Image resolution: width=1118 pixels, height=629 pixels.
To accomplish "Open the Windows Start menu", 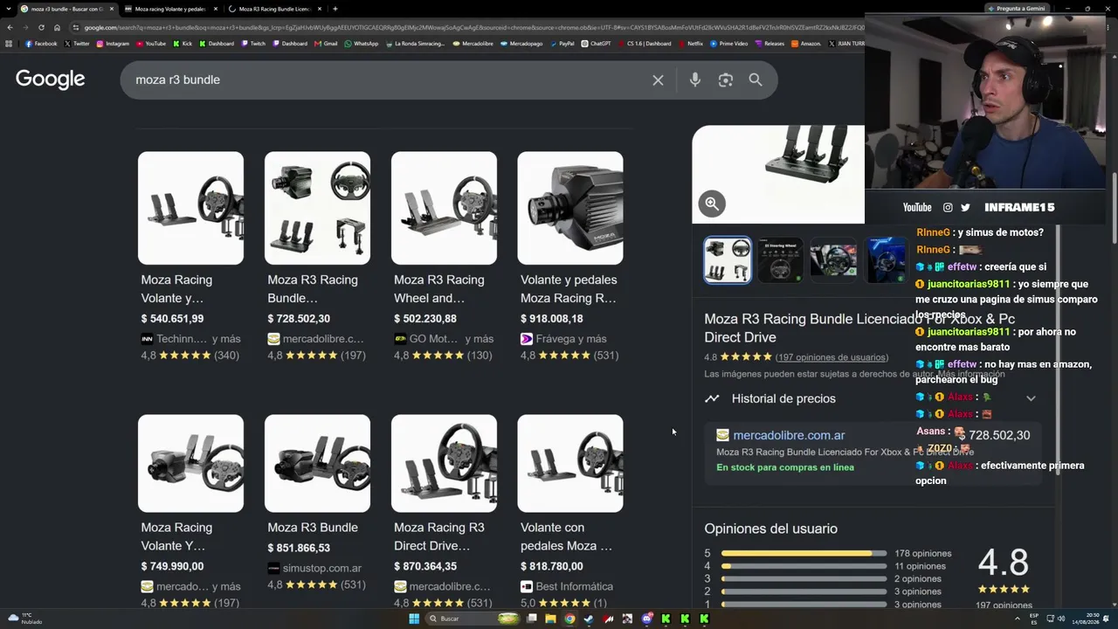I will coord(414,619).
